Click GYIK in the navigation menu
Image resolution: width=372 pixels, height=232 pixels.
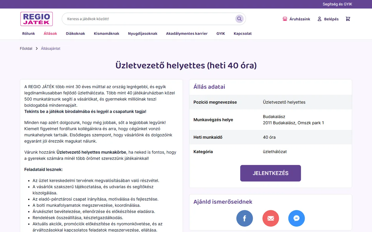(x=221, y=34)
